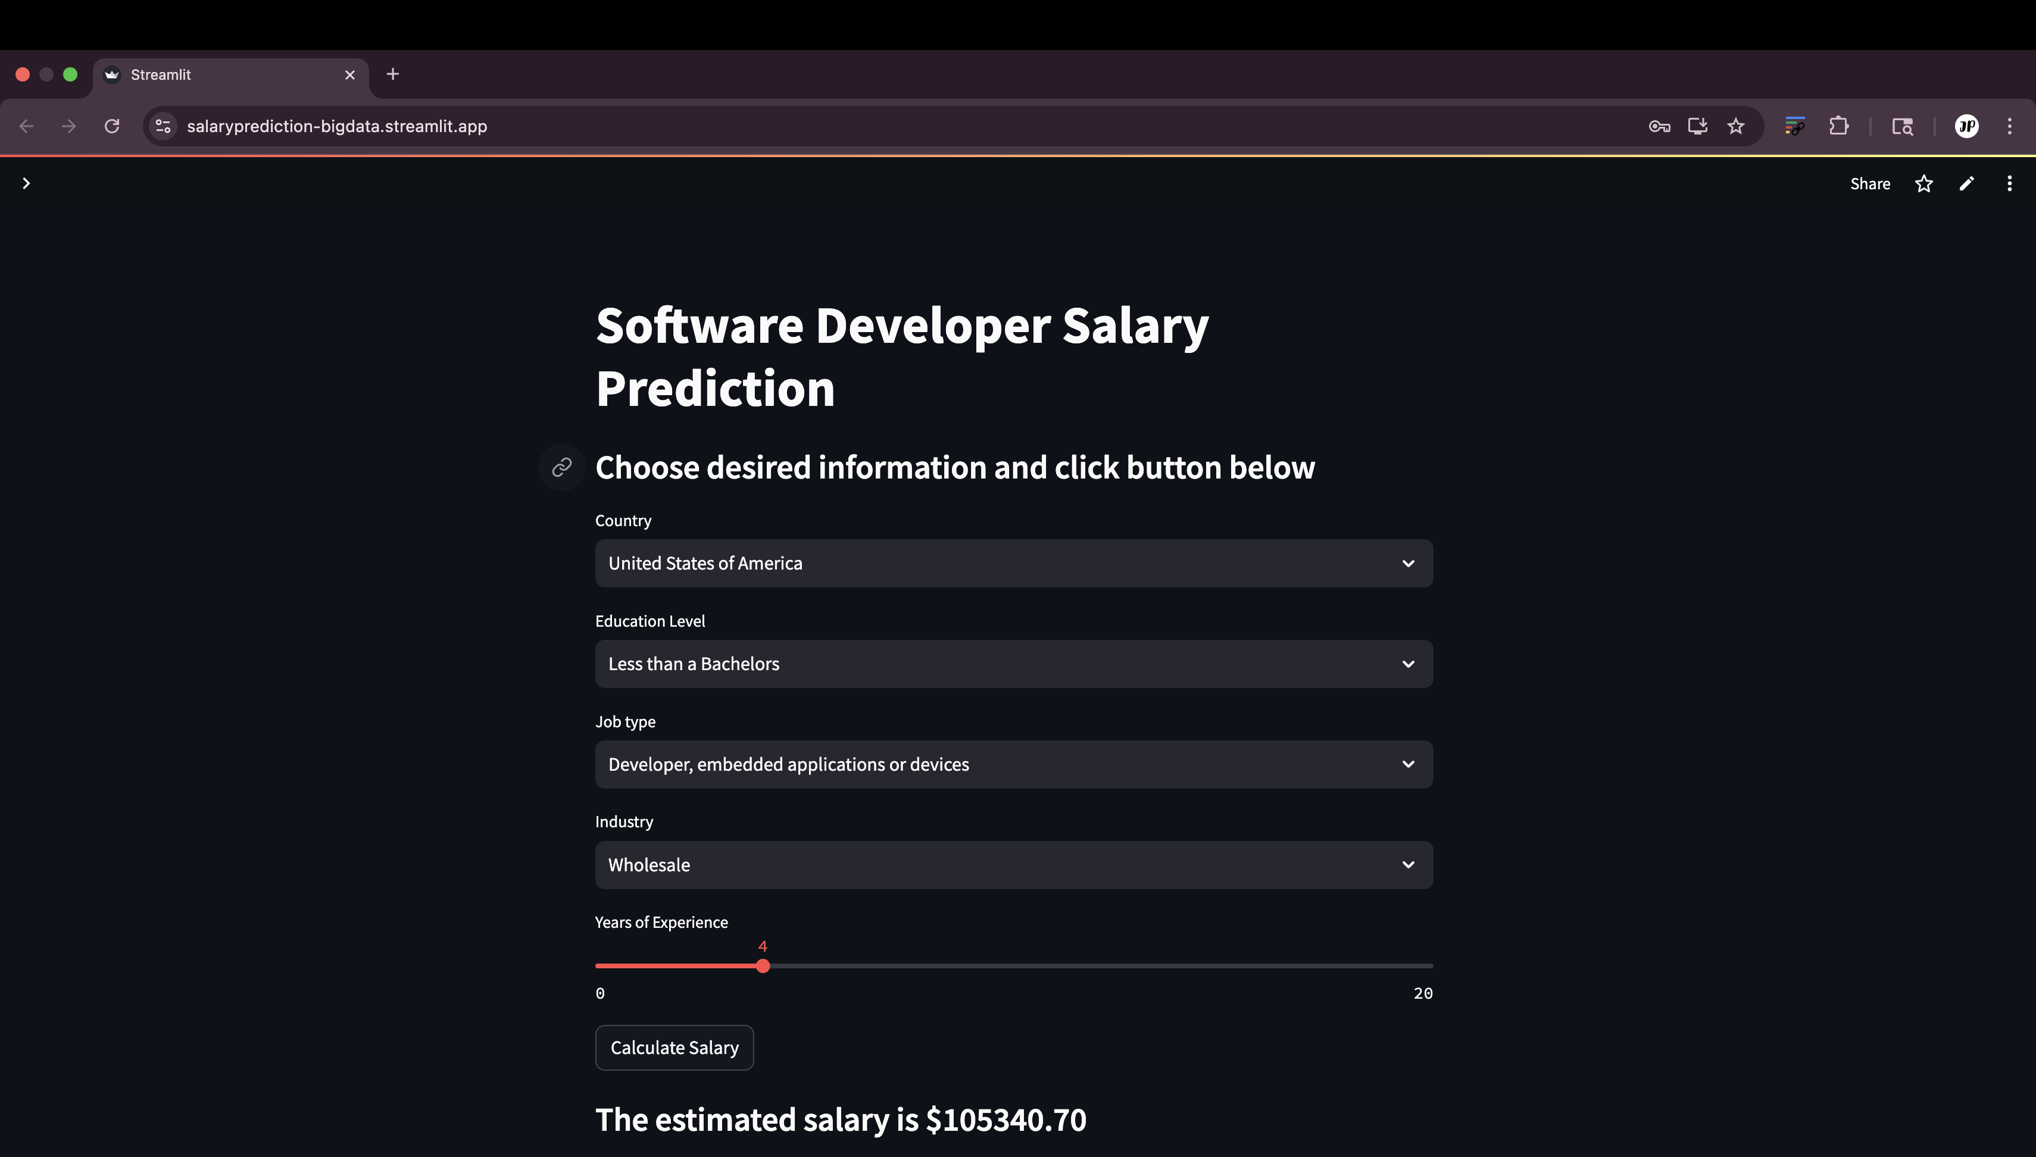The width and height of the screenshot is (2036, 1157).
Task: Expand the Job type dropdown
Action: point(1013,764)
